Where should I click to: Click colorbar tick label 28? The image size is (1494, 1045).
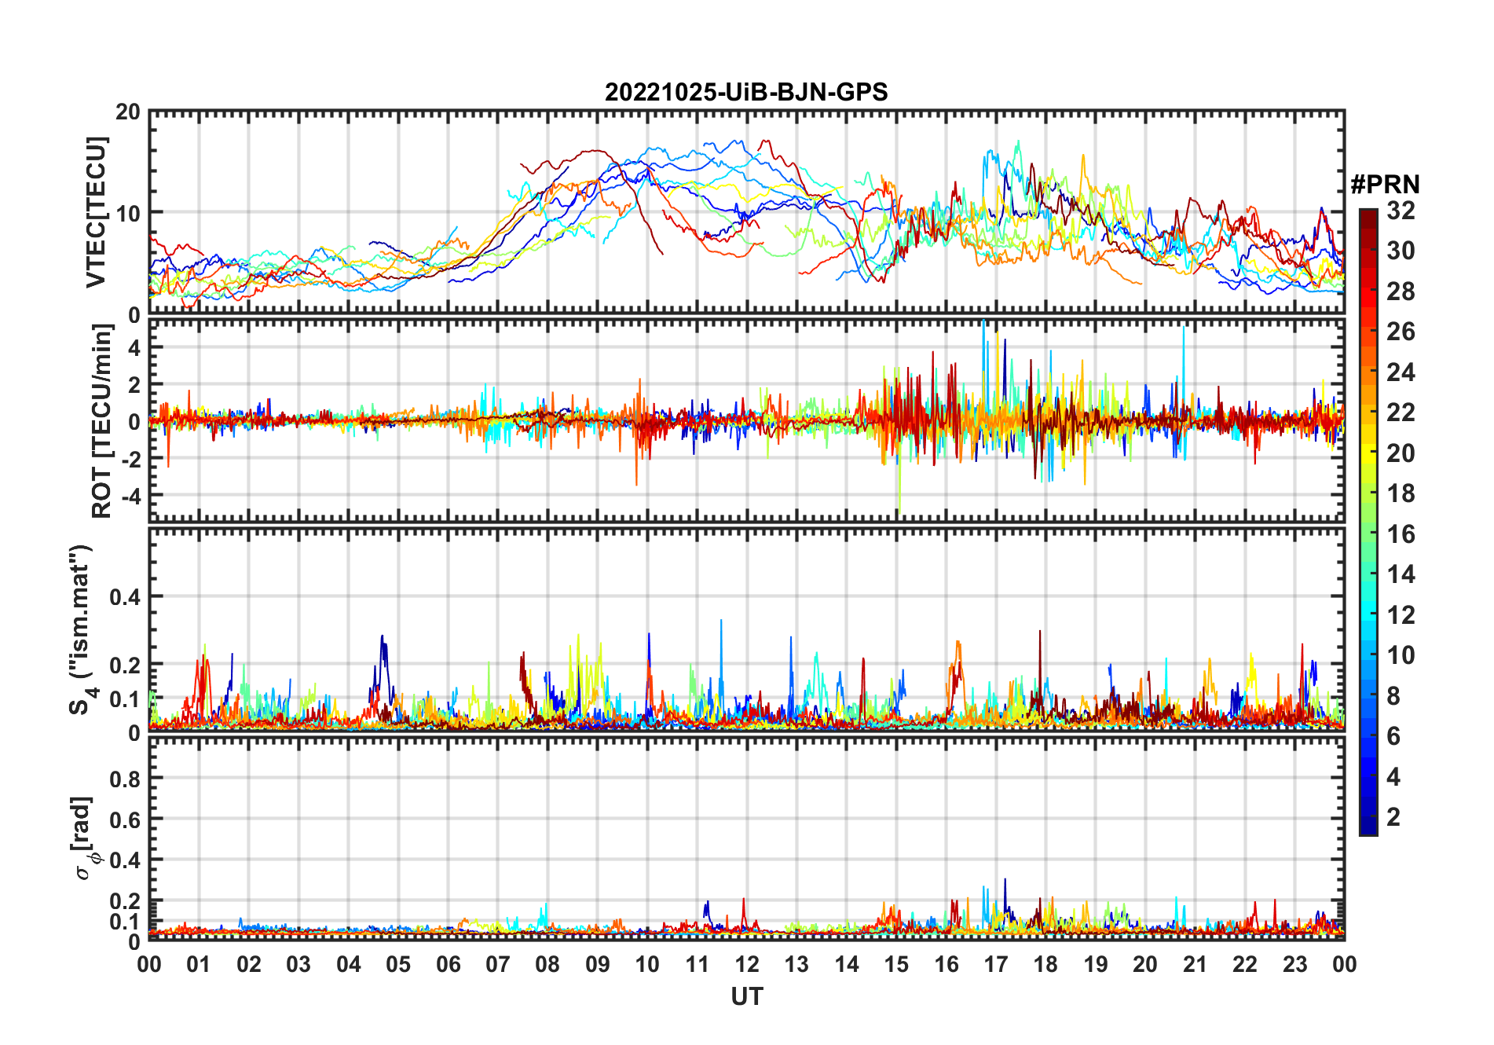pyautogui.click(x=1401, y=291)
